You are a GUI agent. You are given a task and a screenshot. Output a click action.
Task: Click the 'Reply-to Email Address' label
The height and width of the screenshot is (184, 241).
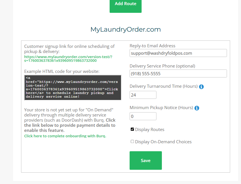point(152,46)
